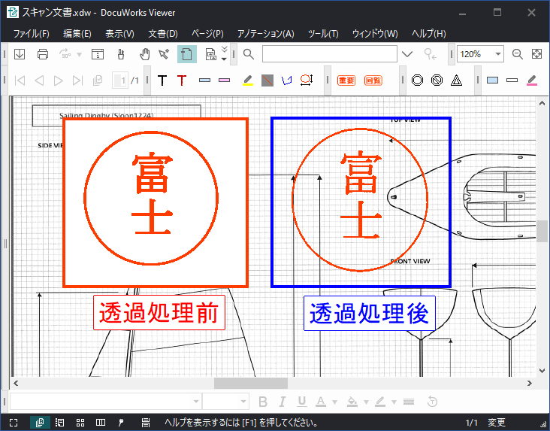Click the page number input box
This screenshot has height=431, width=550.
tap(120, 80)
